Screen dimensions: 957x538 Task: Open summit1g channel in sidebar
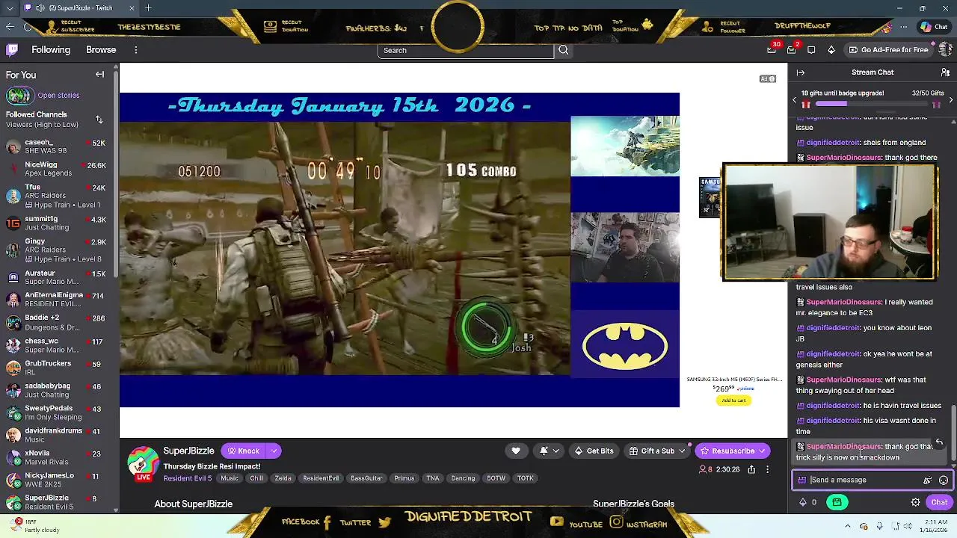coord(56,223)
